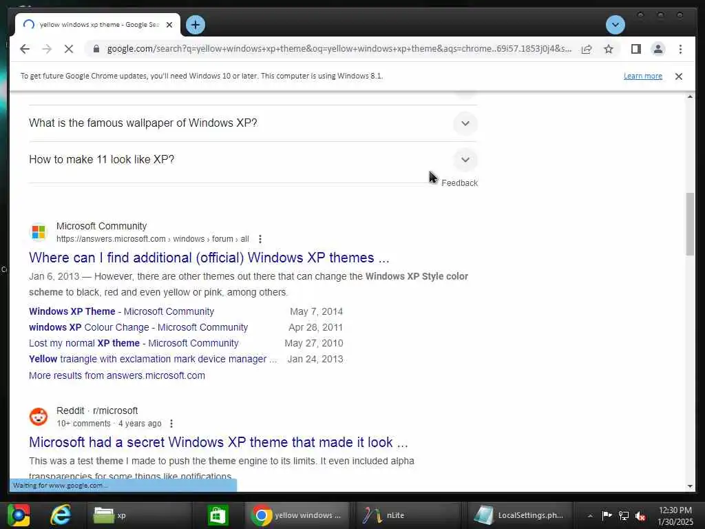705x529 pixels.
Task: Switch to the yellow windows xp theme tab
Action: pyautogui.click(x=98, y=25)
